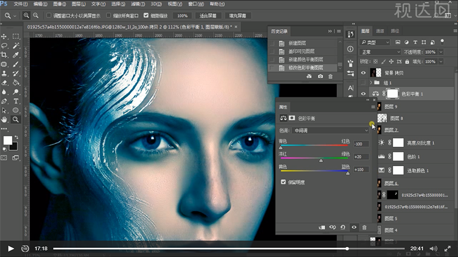Click lock all padlock icon in Layers
Image resolution: width=458 pixels, height=257 pixels.
(407, 62)
